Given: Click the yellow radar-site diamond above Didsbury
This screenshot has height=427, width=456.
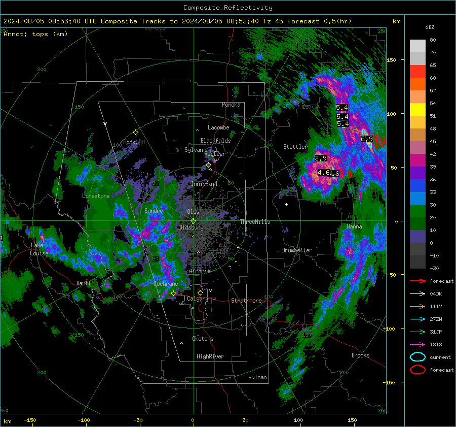Looking at the screenshot, I should [193, 221].
